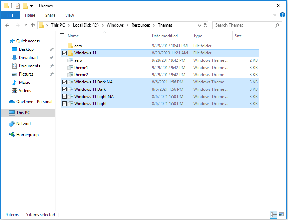Expand the chevron after This PC in path
Viewport: 288px width, 220px height.
tap(69, 25)
